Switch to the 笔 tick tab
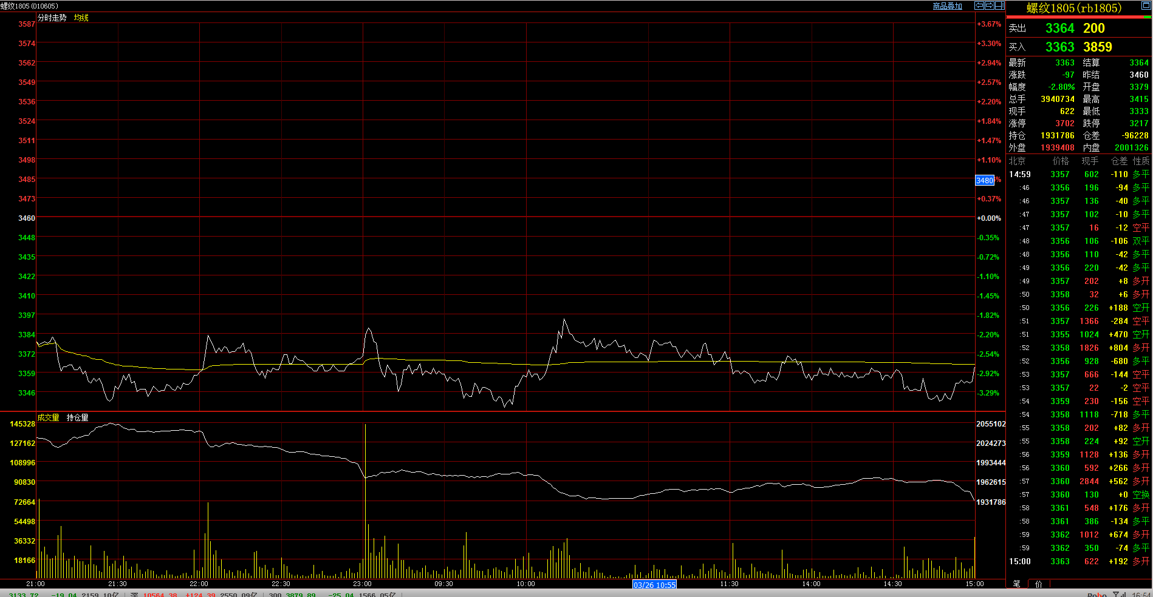The height and width of the screenshot is (597, 1153). [1017, 584]
